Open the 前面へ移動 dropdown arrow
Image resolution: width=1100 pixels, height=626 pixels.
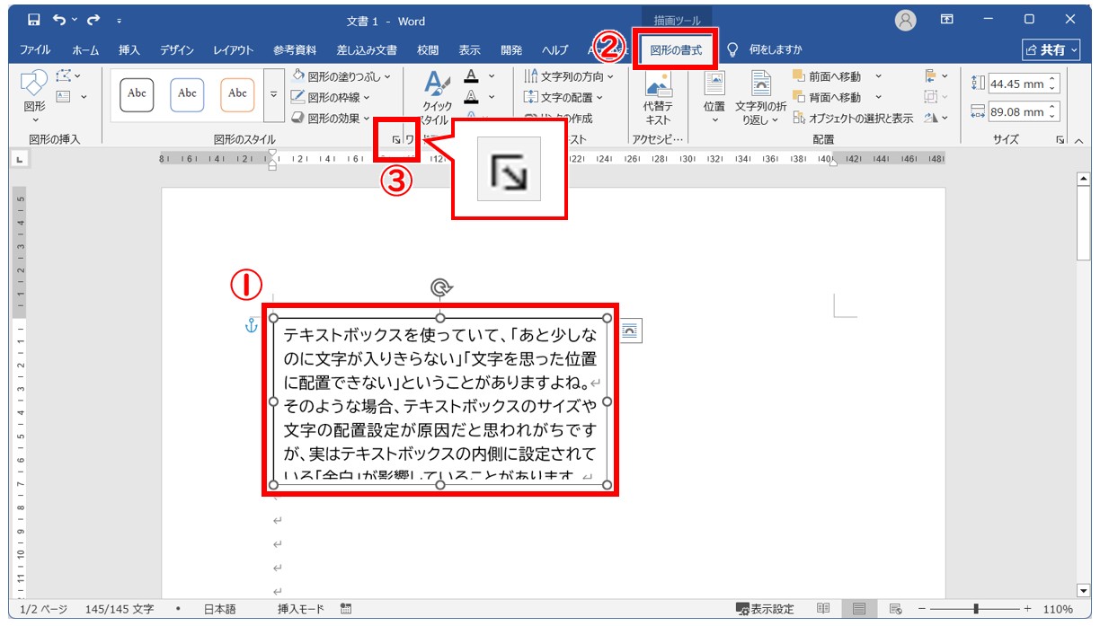[x=878, y=76]
